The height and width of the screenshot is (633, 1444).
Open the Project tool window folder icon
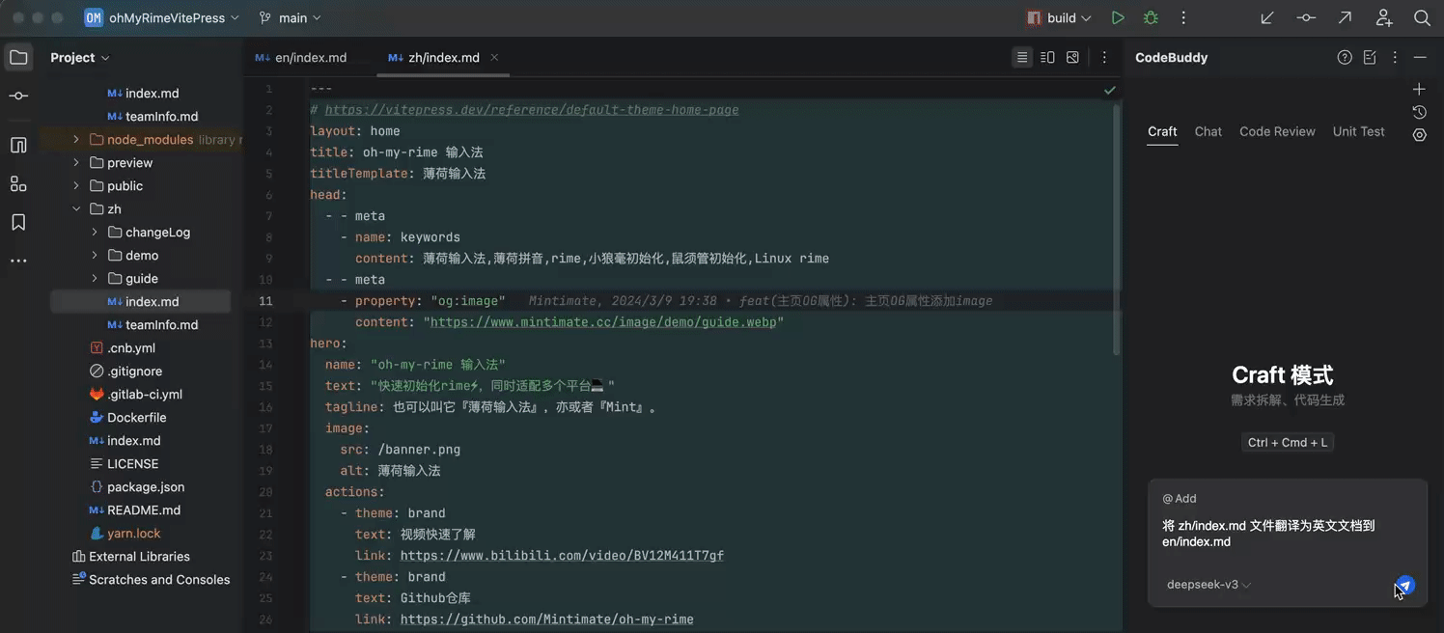pos(18,57)
